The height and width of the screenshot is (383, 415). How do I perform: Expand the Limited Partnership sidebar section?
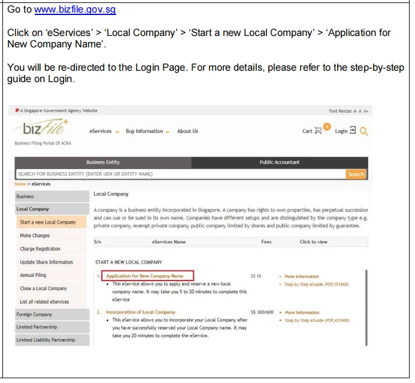[52, 327]
